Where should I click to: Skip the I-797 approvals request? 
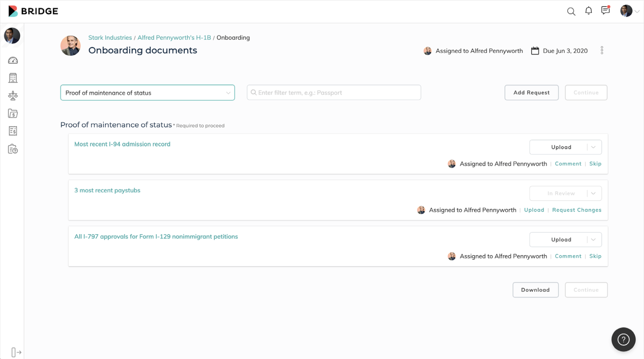point(595,256)
